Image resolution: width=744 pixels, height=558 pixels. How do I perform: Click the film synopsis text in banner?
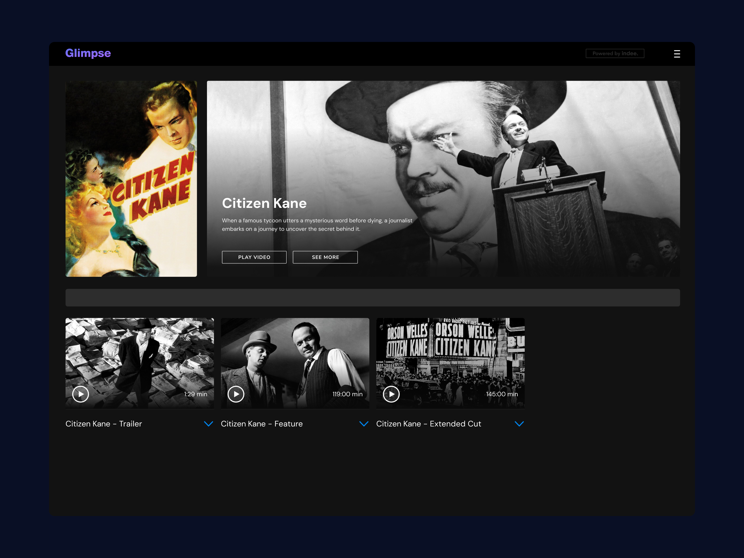317,225
